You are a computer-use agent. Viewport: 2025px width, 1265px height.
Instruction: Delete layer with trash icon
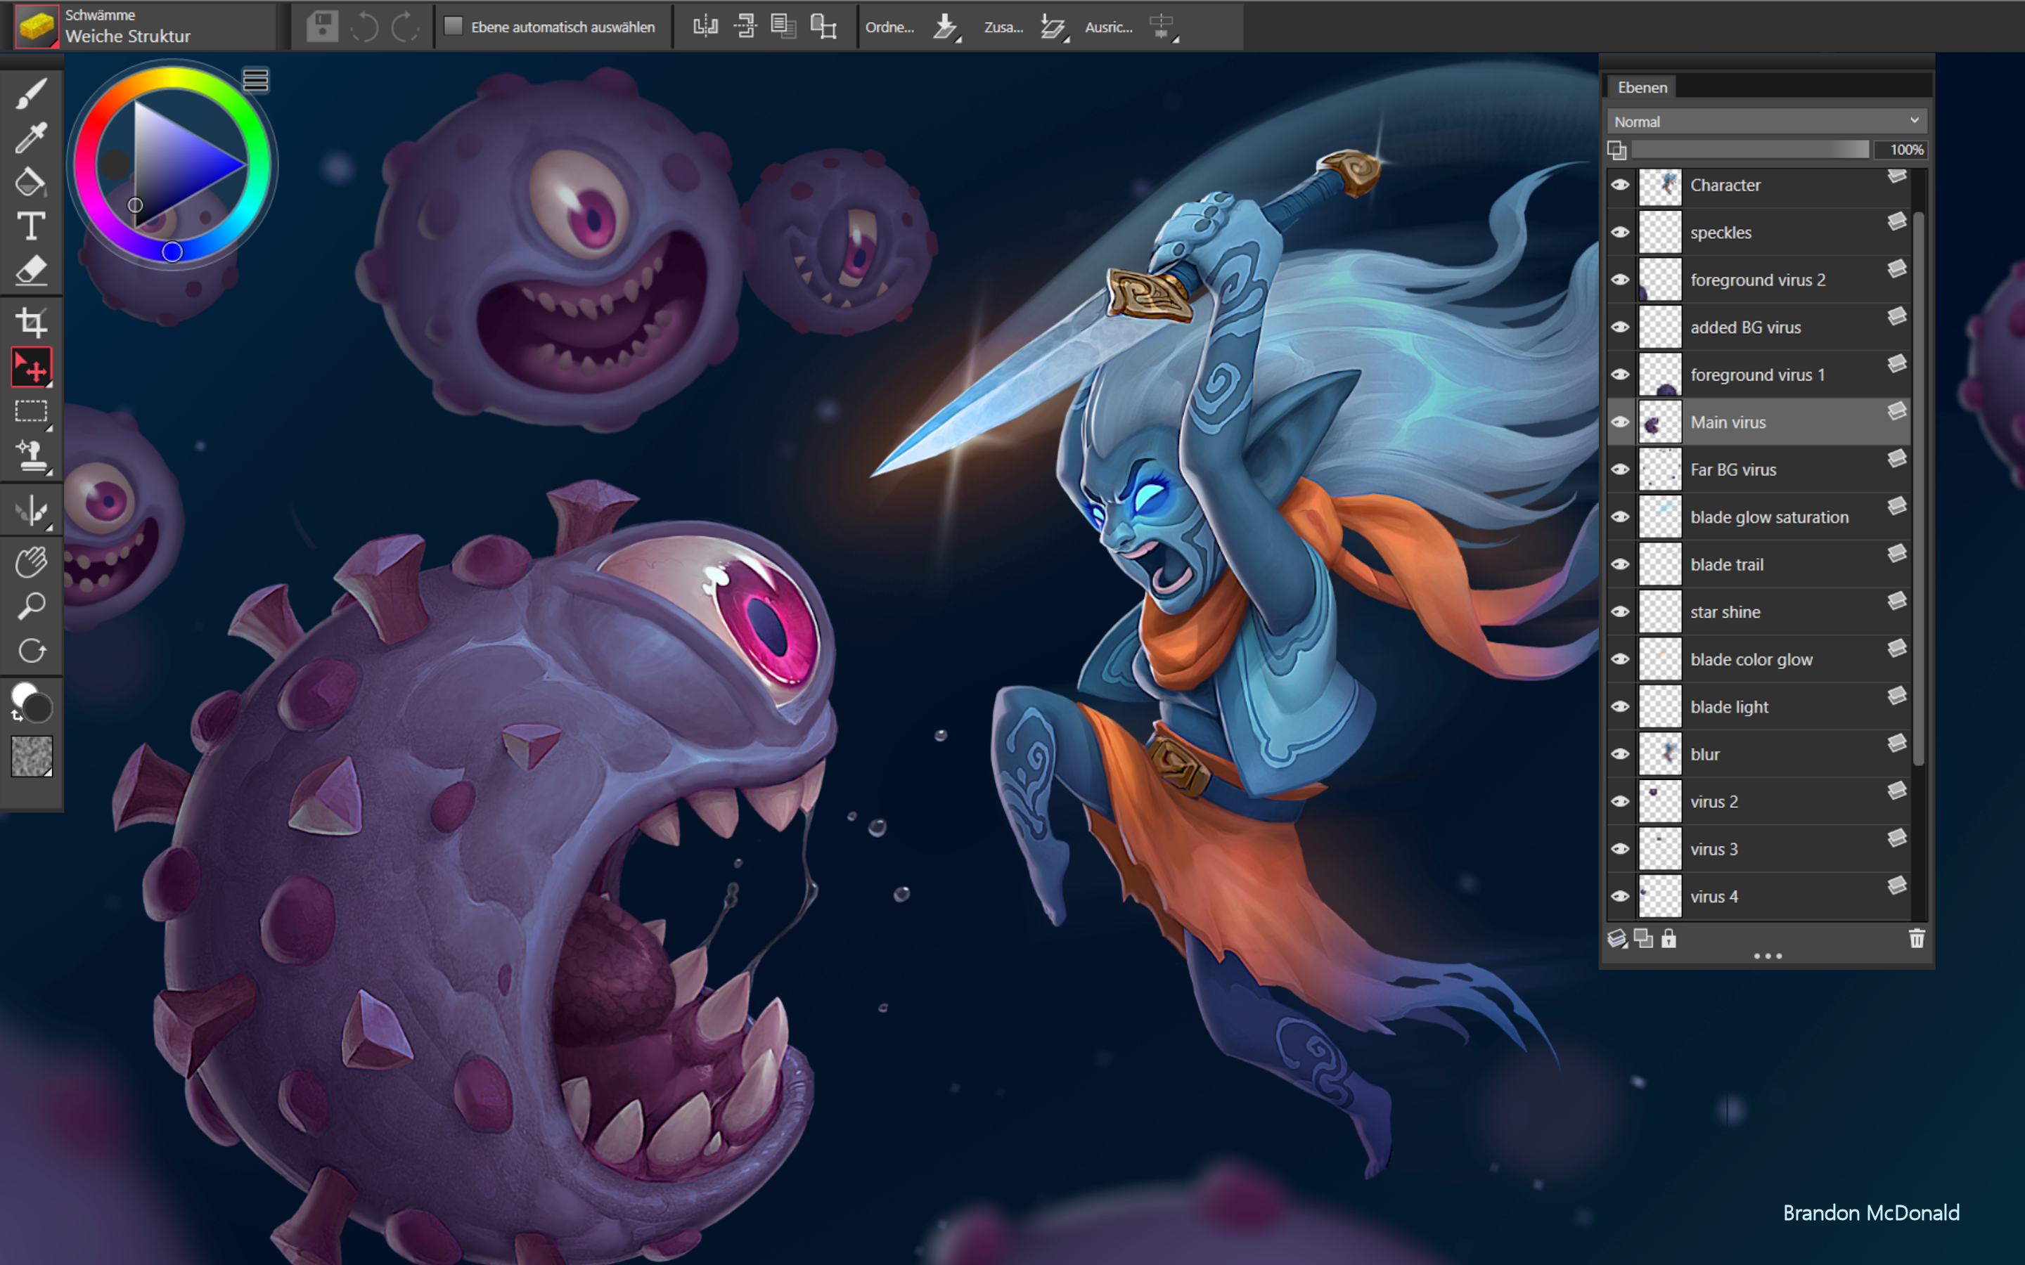pos(1916,939)
